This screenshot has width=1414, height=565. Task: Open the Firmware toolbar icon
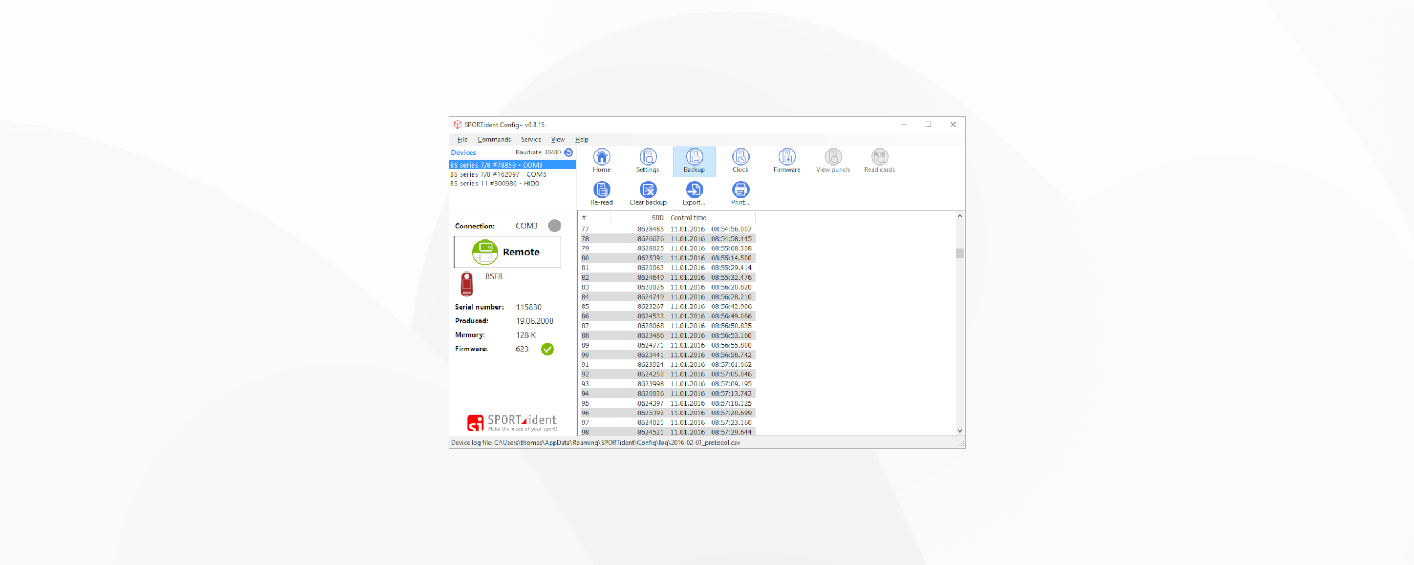787,161
